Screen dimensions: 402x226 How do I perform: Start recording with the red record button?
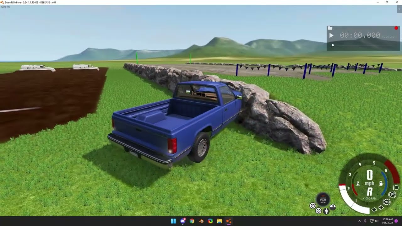(396, 28)
